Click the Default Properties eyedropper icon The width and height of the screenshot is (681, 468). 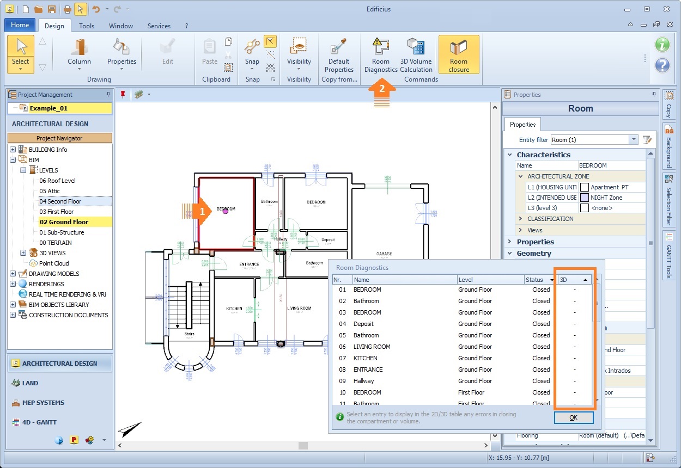[x=339, y=46]
